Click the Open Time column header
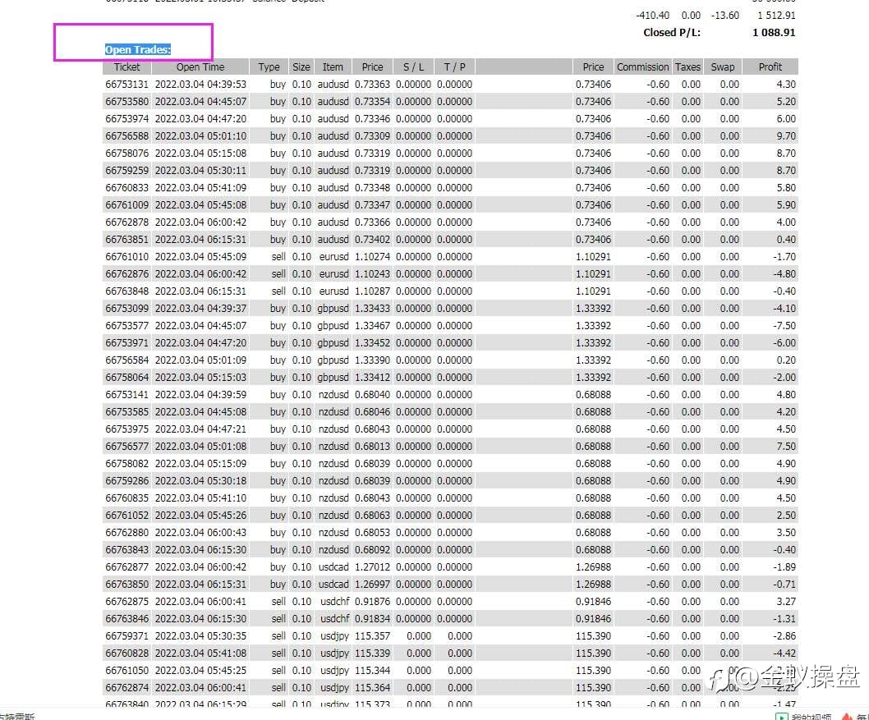 point(200,67)
